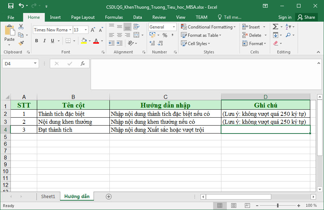Toggle bold formatting
The width and height of the screenshot is (324, 210).
coord(36,41)
